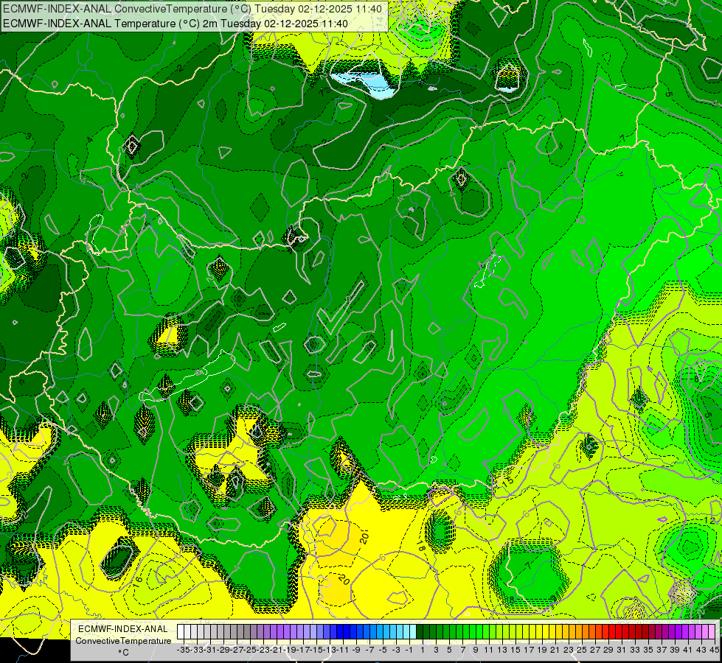Click the 13 value on the legend scale
This screenshot has width=722, height=663.
point(502,650)
